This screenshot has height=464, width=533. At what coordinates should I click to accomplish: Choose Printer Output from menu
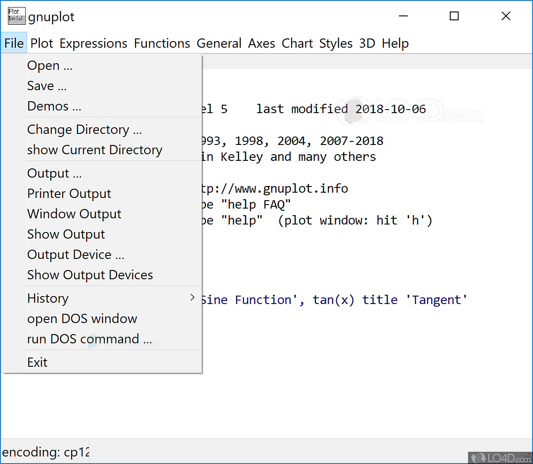pos(69,194)
